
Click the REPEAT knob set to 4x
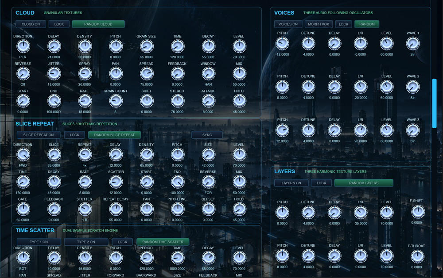point(85,155)
